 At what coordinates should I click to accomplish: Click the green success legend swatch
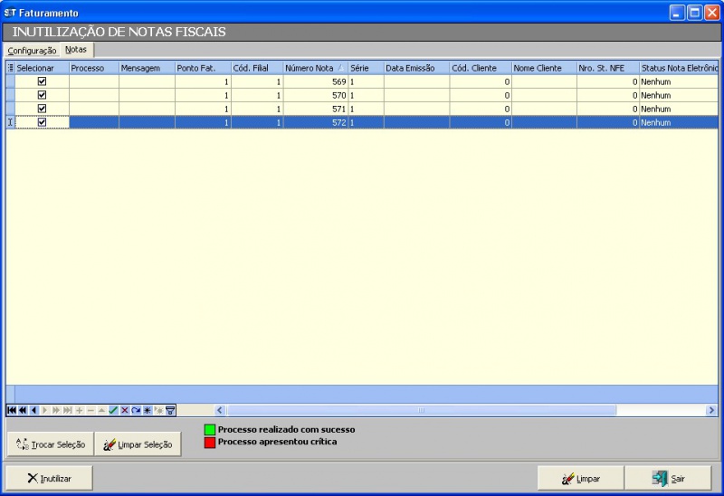[x=209, y=430]
